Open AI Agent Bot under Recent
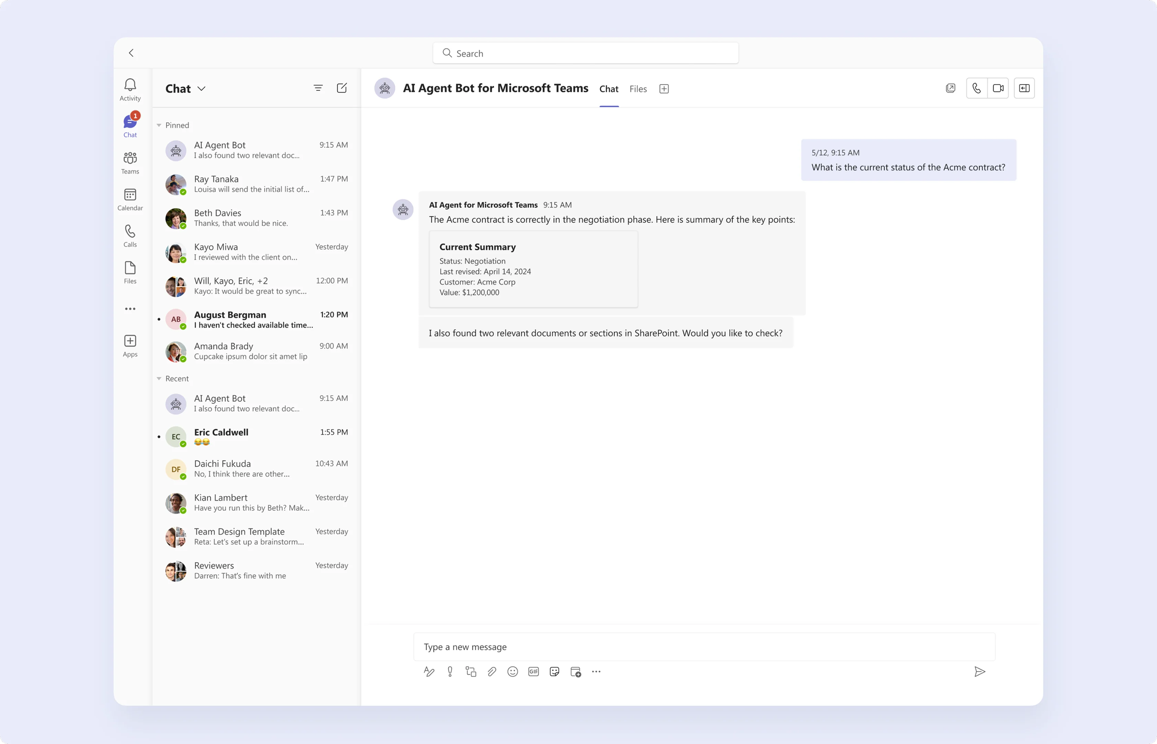Screen dimensions: 1157x744 (x=257, y=403)
